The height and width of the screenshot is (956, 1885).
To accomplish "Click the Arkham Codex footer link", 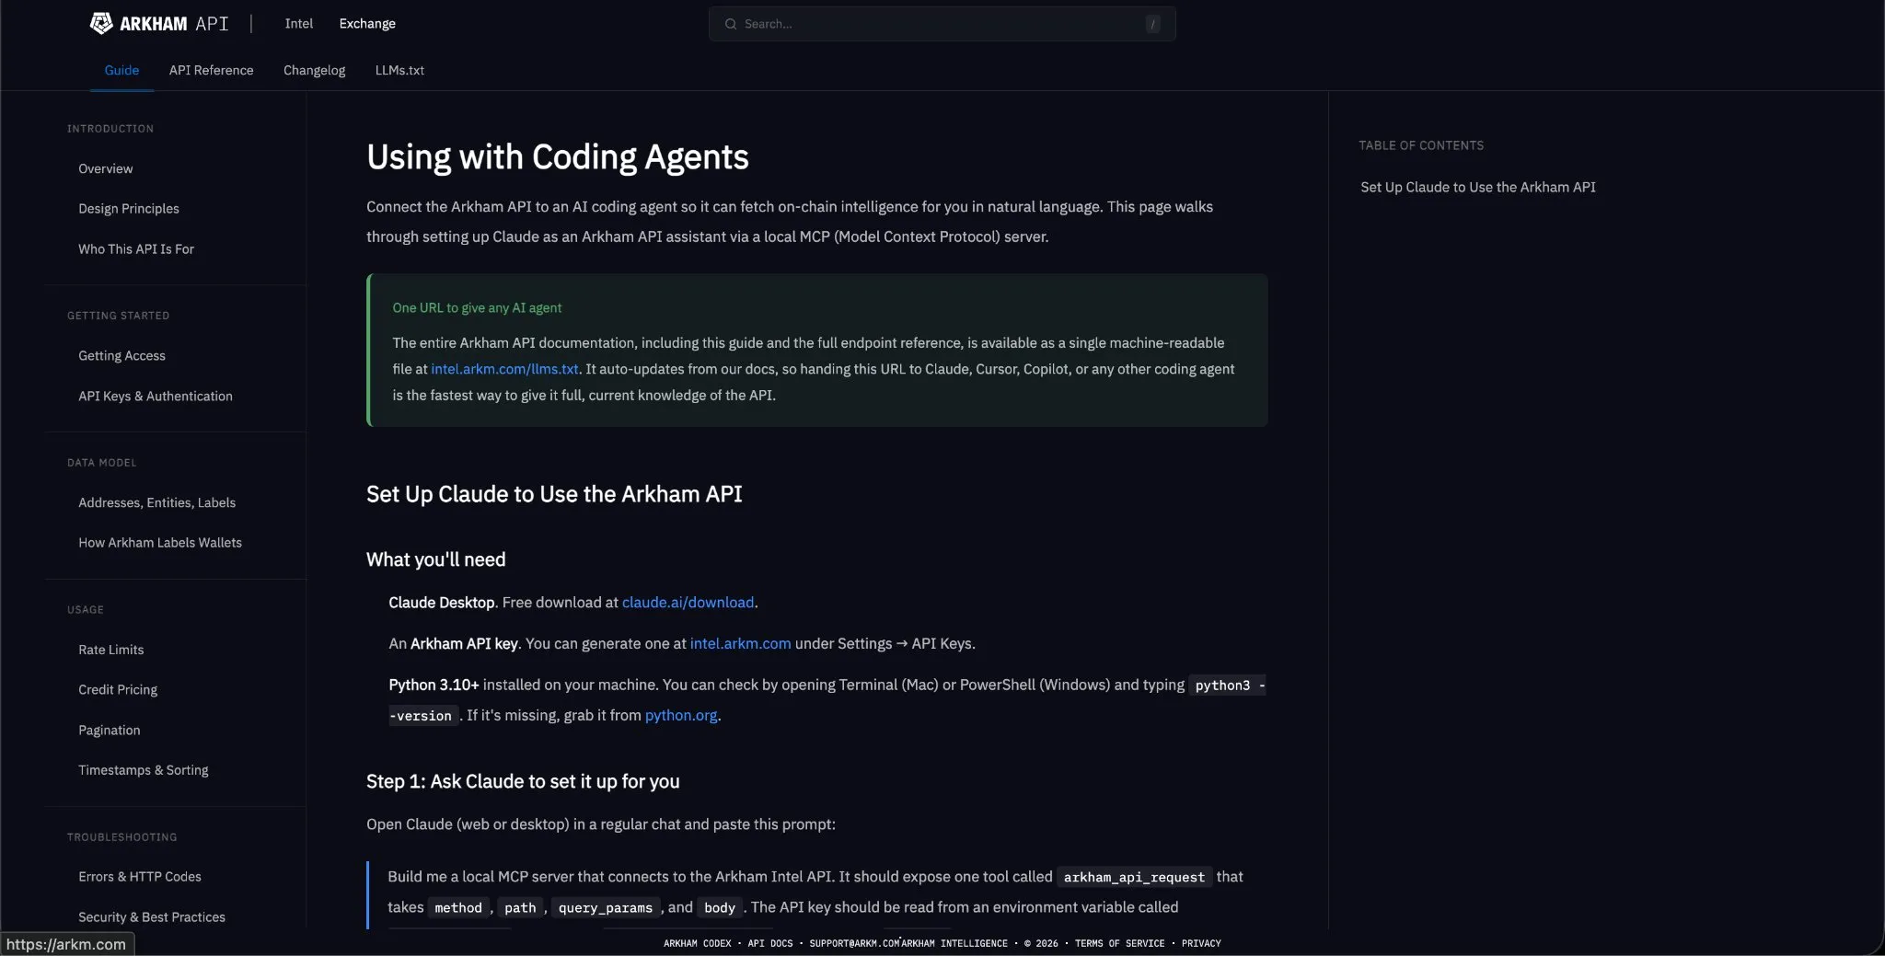I will [698, 943].
